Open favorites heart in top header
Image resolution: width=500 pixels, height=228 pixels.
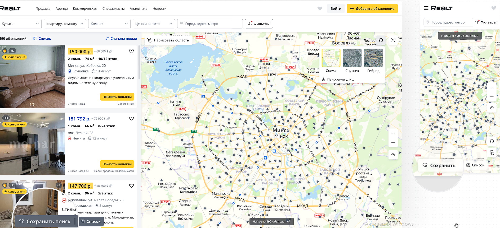tap(320, 8)
